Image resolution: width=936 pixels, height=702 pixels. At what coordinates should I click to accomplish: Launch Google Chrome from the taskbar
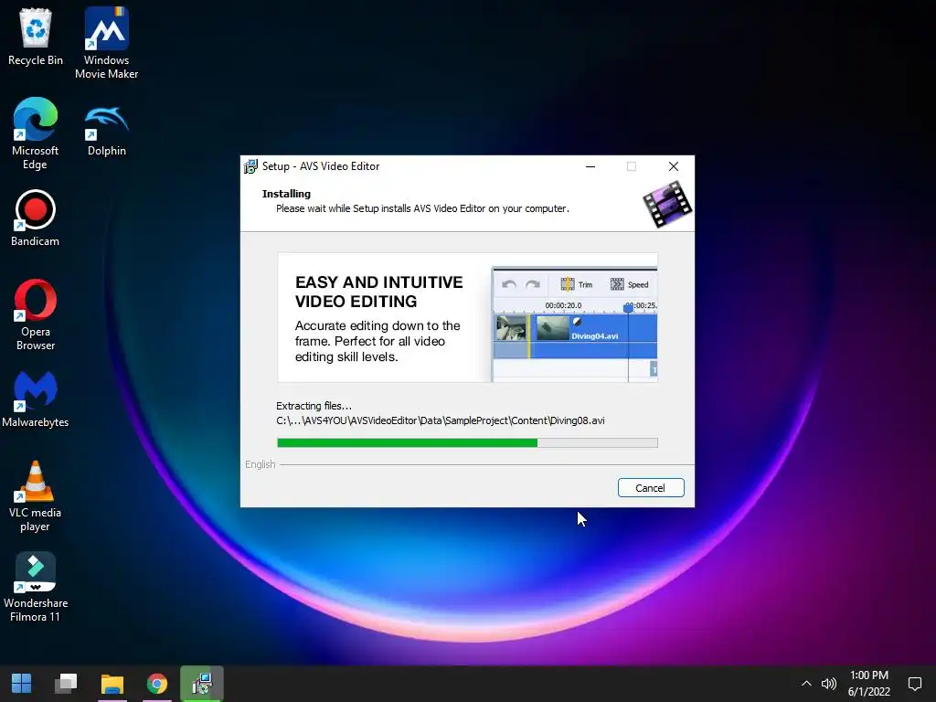tap(157, 684)
